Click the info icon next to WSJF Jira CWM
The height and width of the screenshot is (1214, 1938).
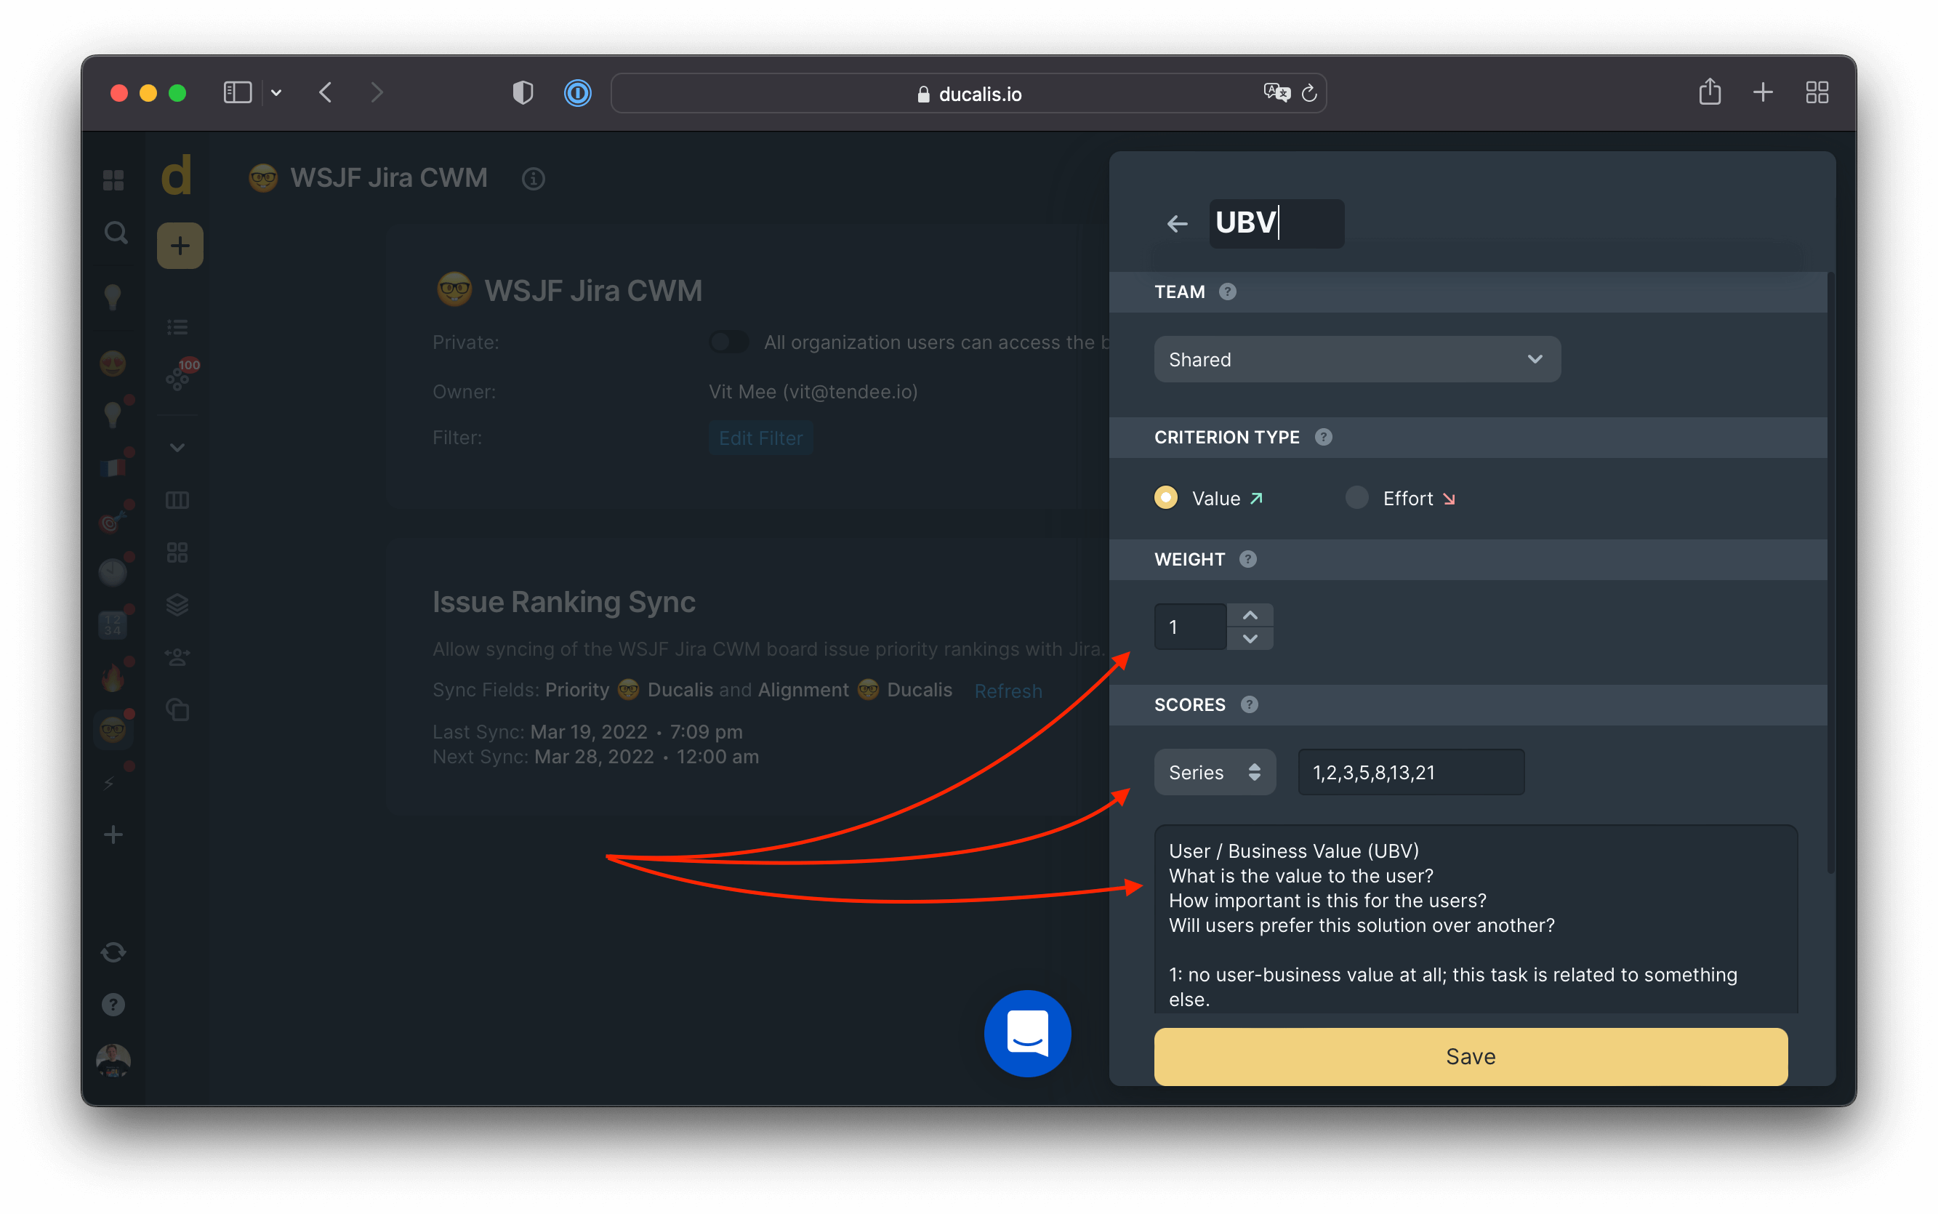pyautogui.click(x=533, y=178)
